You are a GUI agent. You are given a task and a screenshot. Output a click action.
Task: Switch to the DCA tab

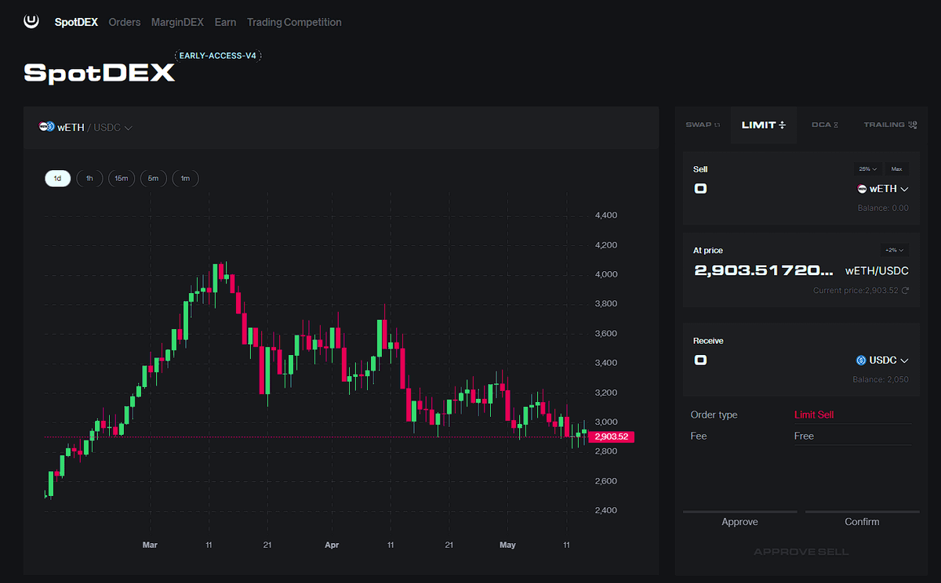coord(825,125)
